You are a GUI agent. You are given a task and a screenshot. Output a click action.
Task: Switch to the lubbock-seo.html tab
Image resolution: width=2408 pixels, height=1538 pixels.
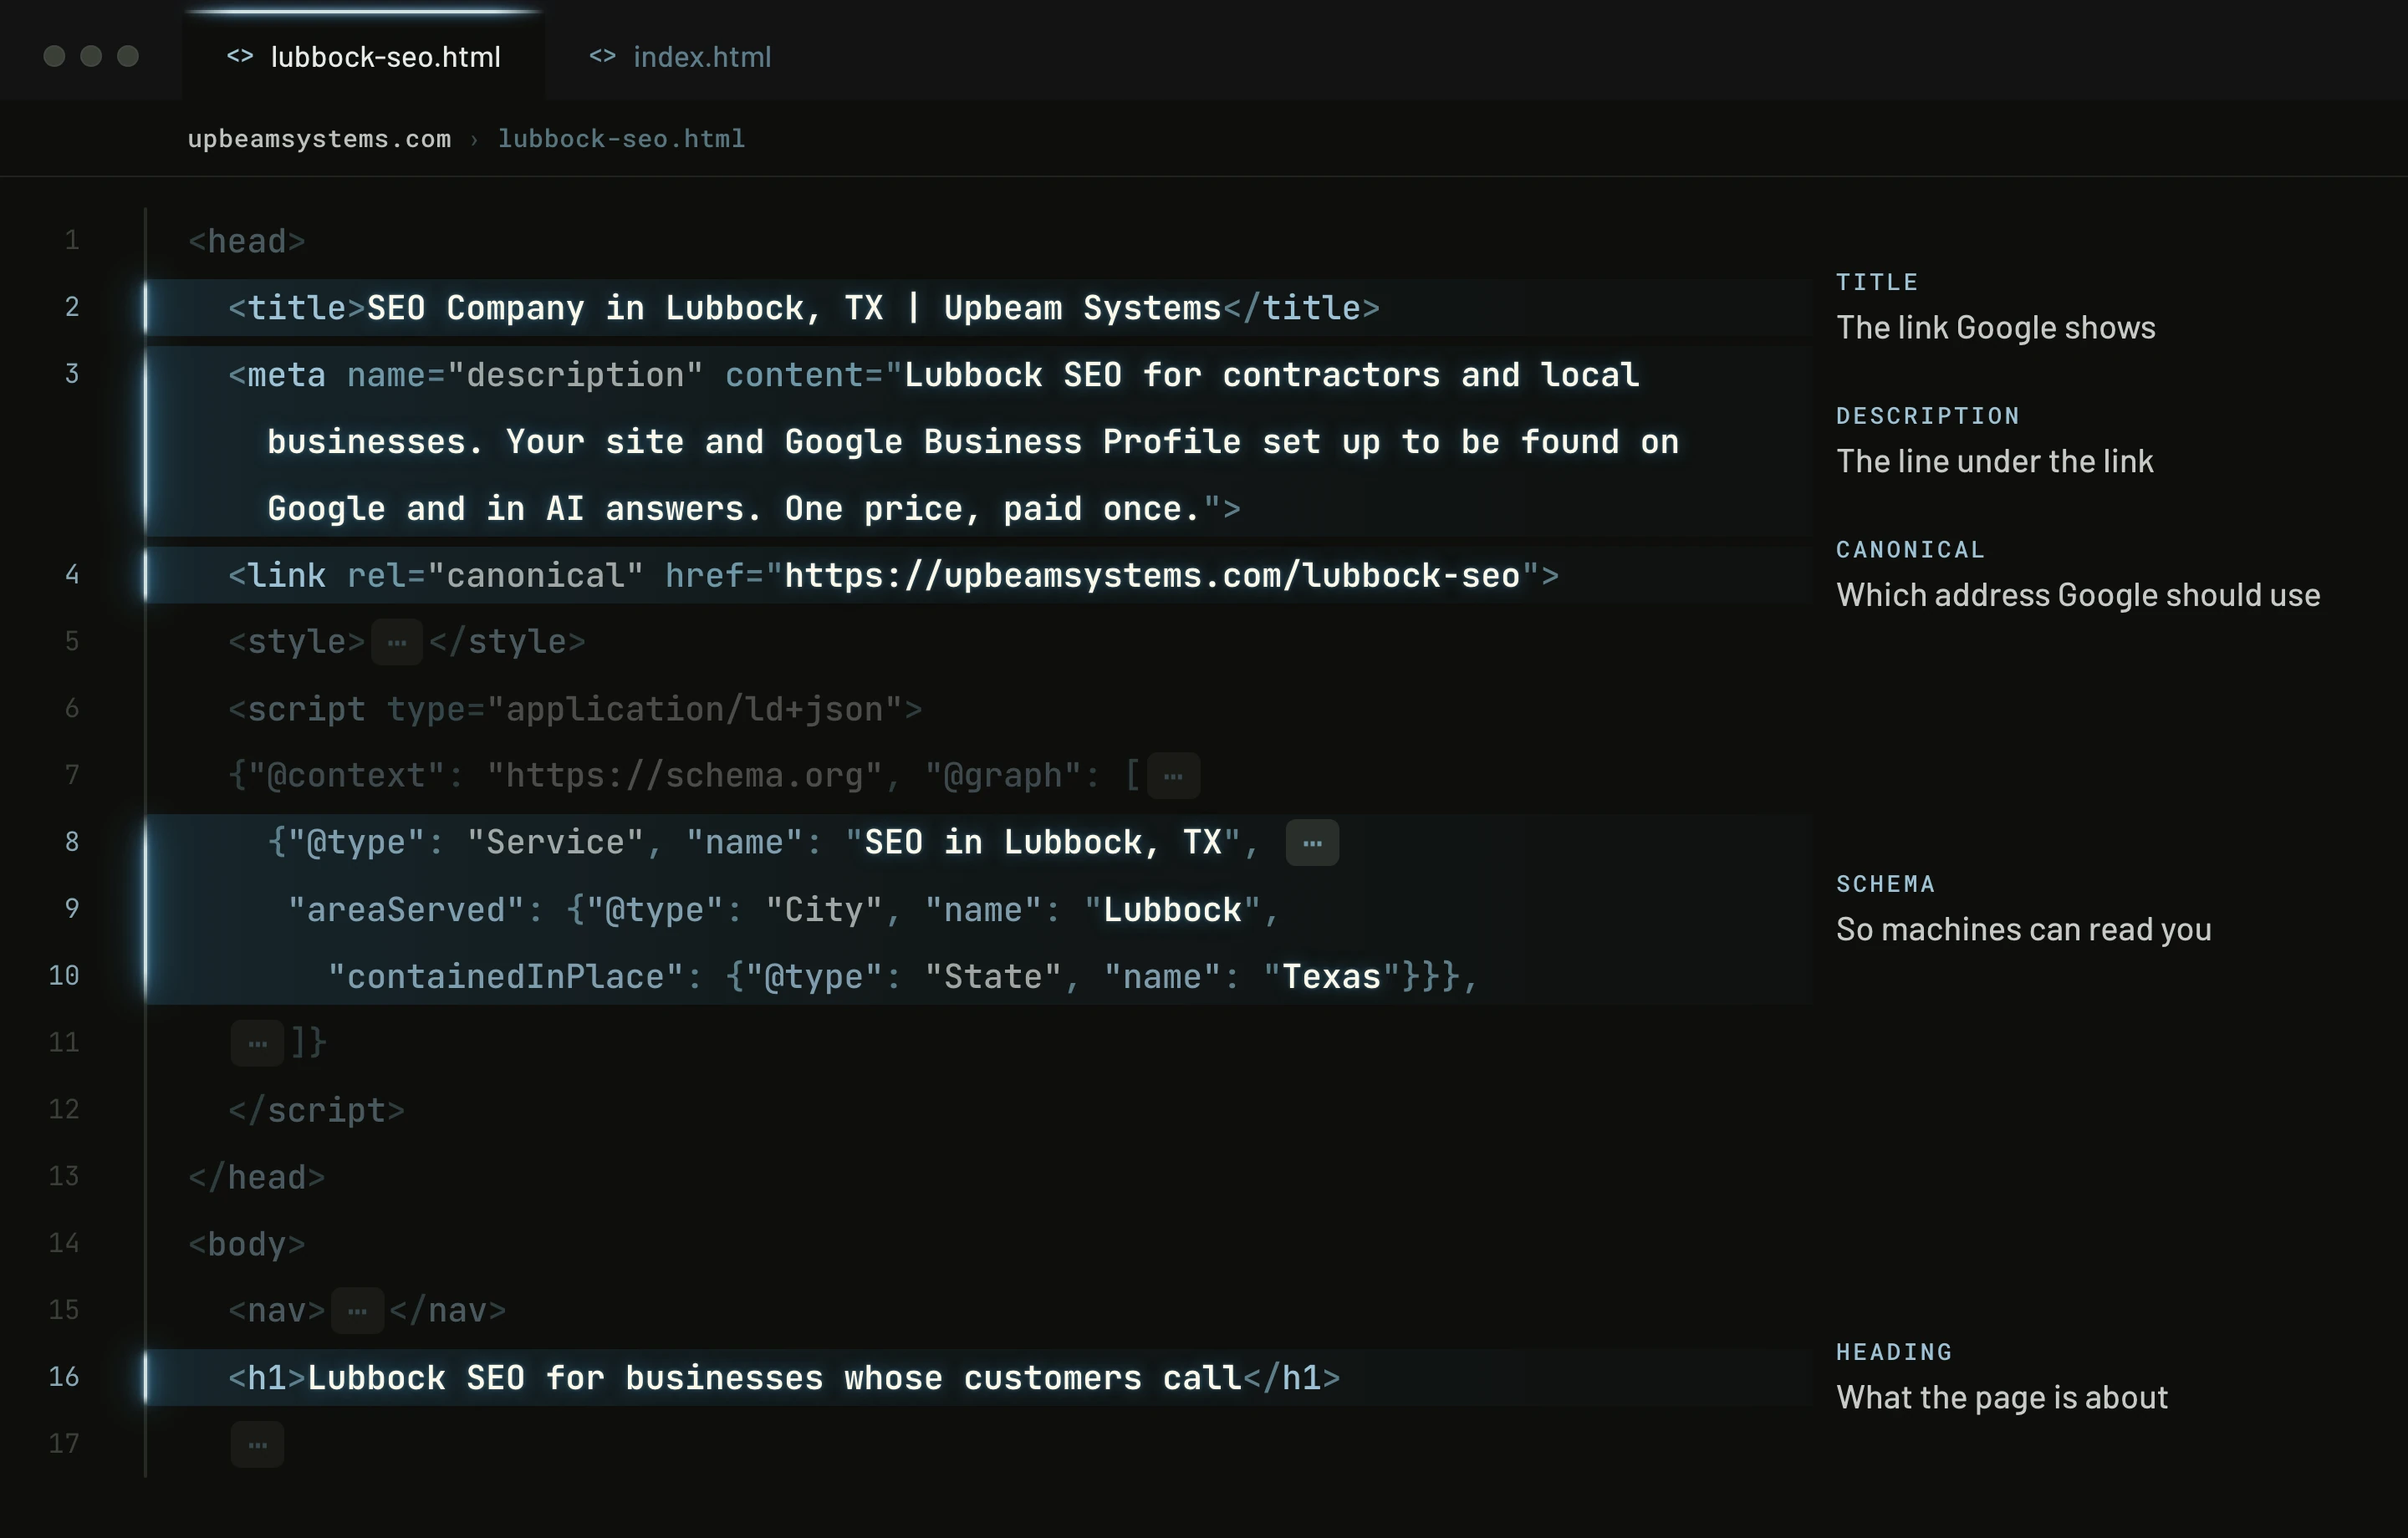(x=364, y=57)
